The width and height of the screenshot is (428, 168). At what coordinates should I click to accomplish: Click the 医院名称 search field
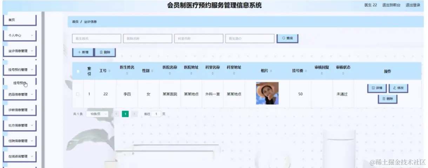click(148, 38)
